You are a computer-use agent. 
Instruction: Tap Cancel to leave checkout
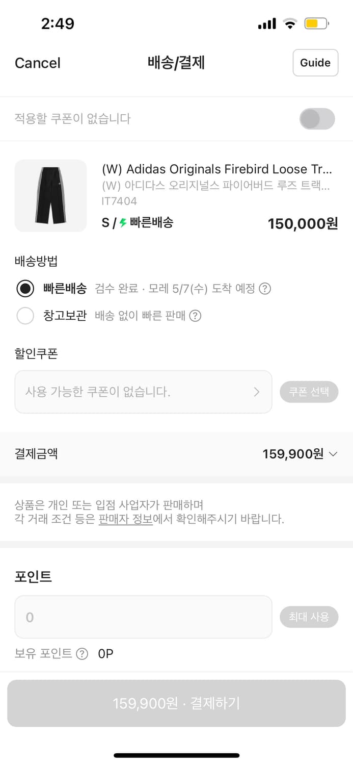click(x=37, y=63)
